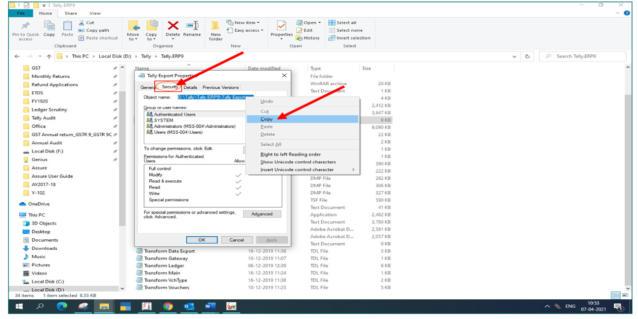Choose Show Unicode control characters
This screenshot has width=638, height=319.
[303, 162]
